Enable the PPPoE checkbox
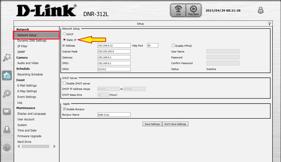The width and height of the screenshot is (281, 162). tap(173, 46)
